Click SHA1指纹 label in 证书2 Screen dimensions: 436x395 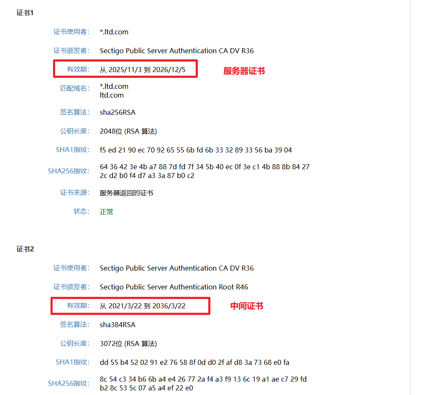click(72, 362)
